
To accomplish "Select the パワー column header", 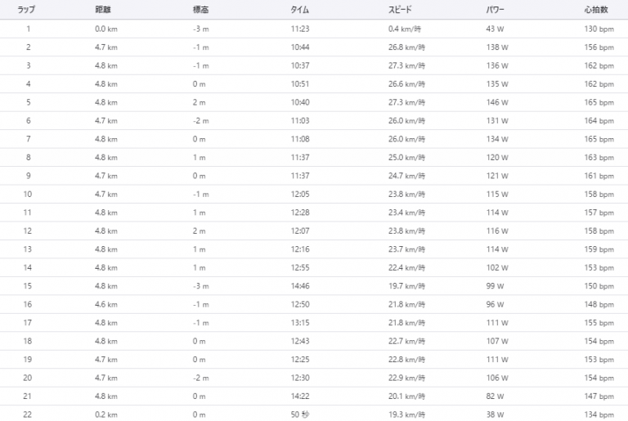I will pyautogui.click(x=496, y=10).
